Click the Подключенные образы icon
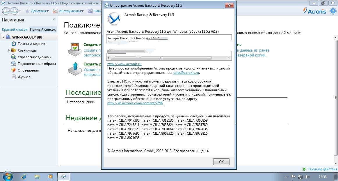The height and width of the screenshot is (181, 338). 14,63
